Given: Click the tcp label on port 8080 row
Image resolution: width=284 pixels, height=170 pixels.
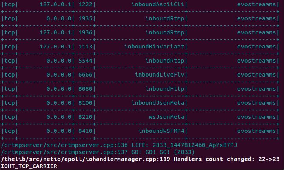Looking at the screenshot, I should tap(9, 89).
